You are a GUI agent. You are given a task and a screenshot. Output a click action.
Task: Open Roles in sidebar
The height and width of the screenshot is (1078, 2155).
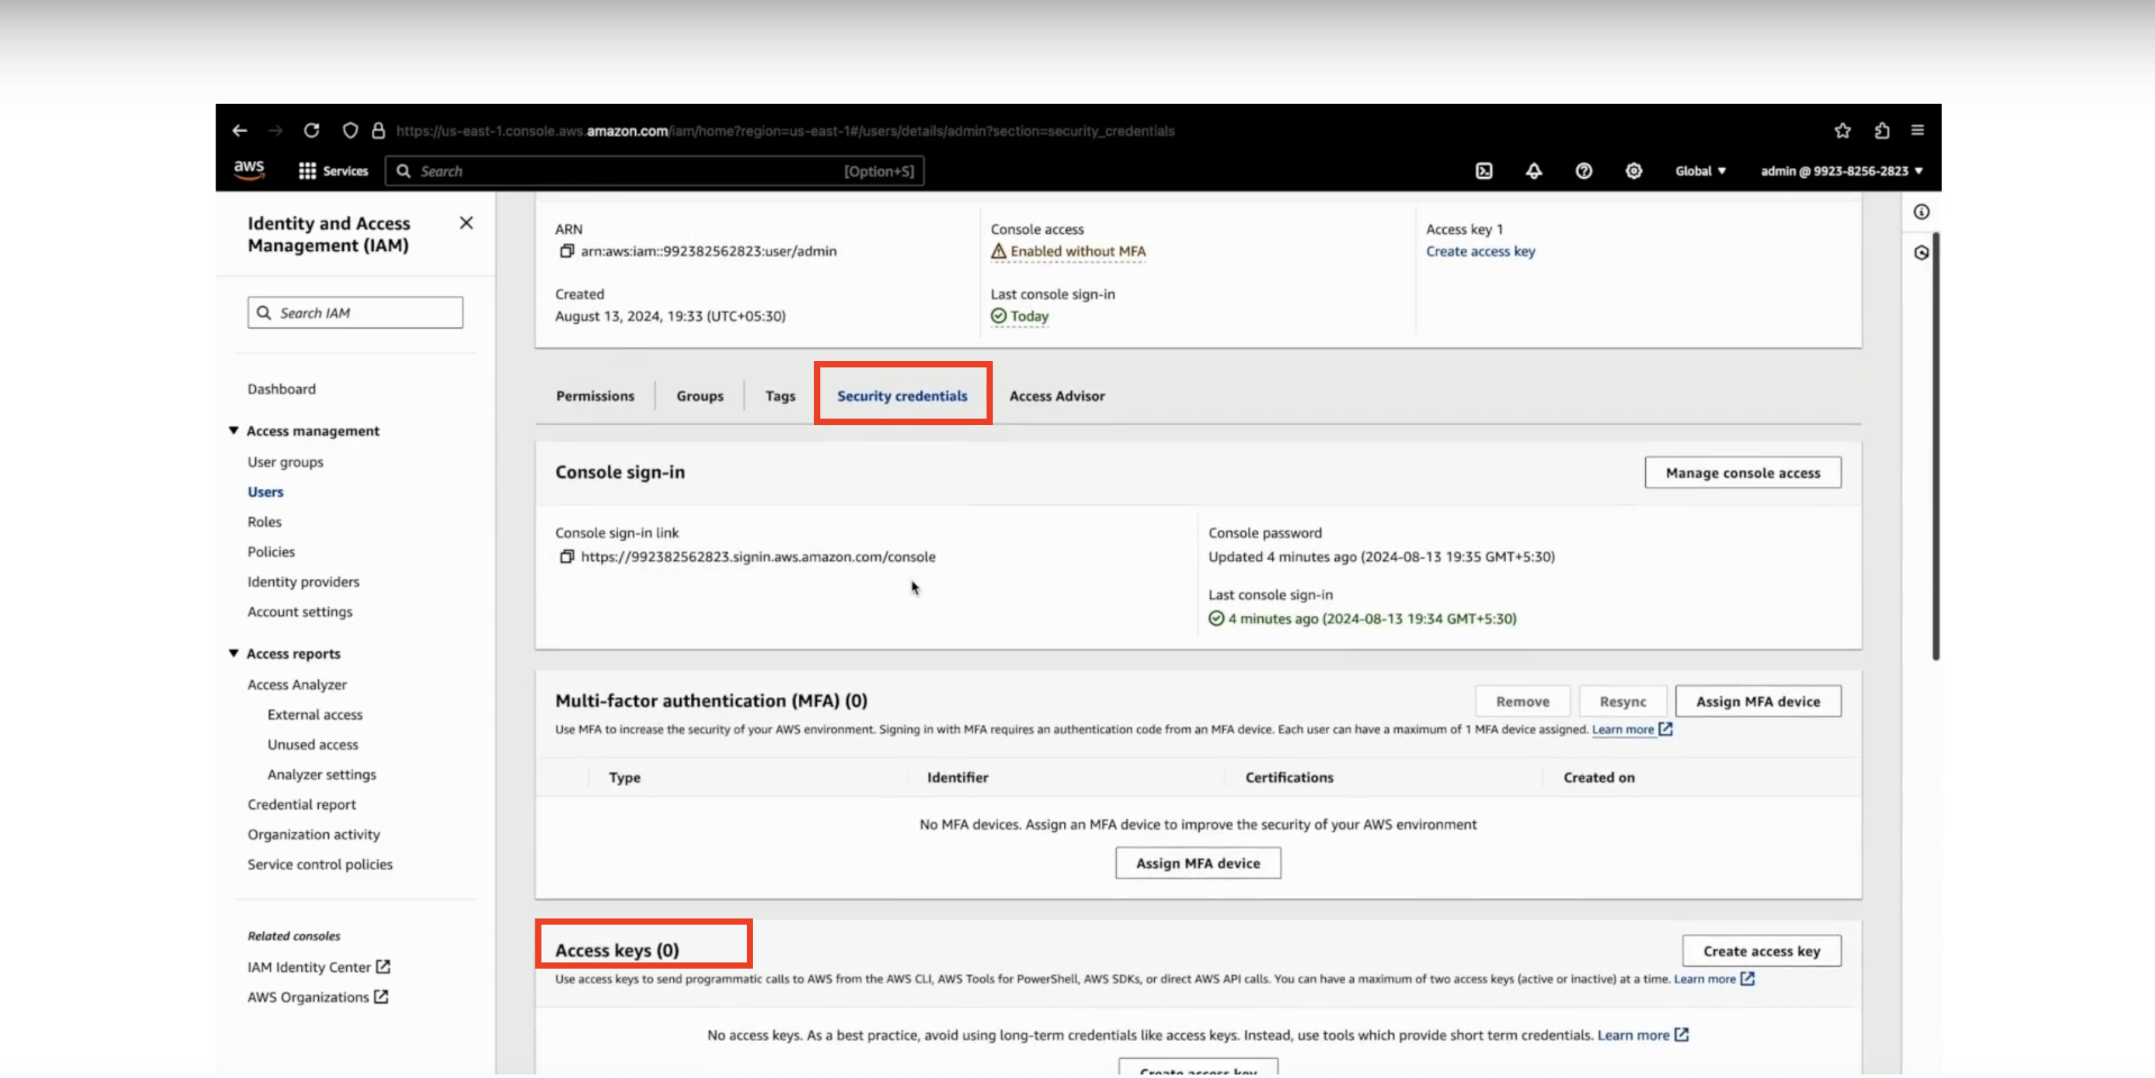pyautogui.click(x=265, y=522)
